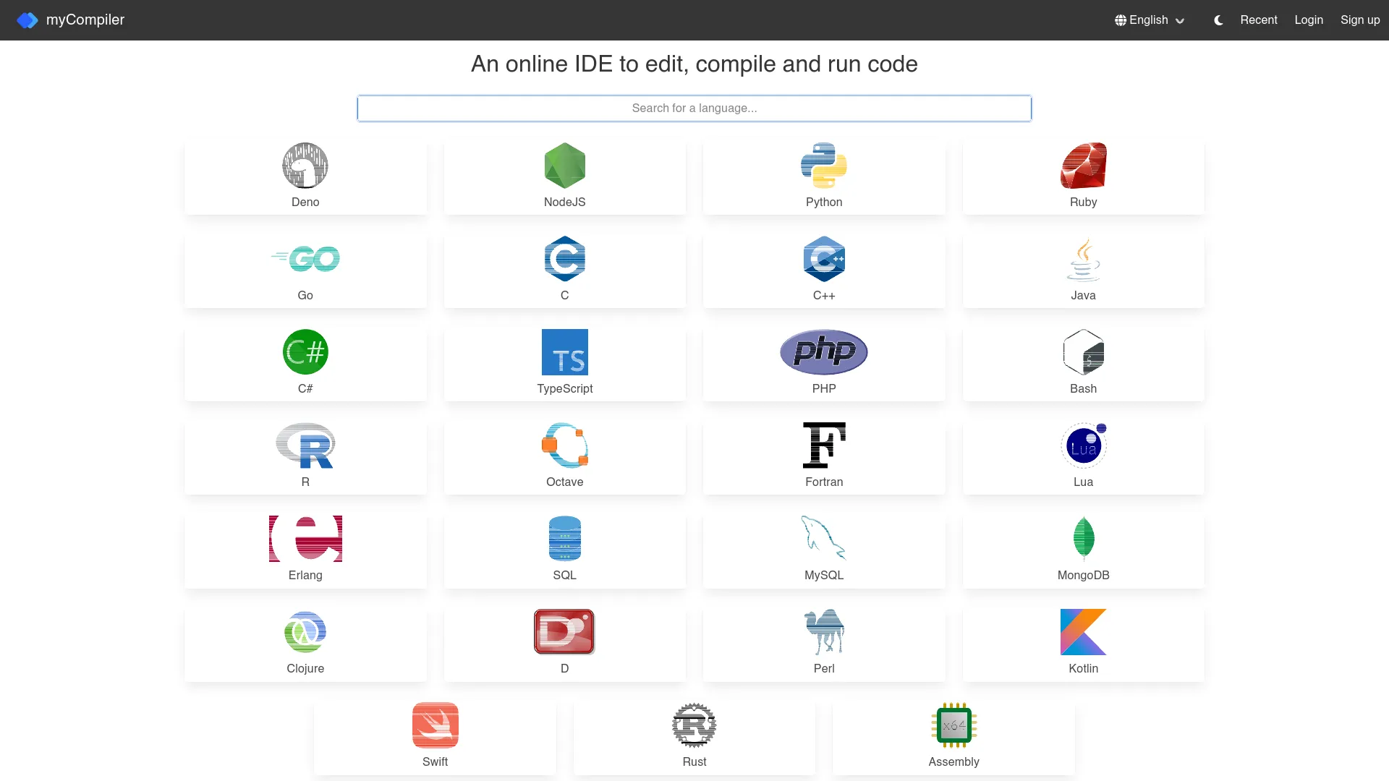1389x781 pixels.
Task: Click the Bash label text
Action: (x=1084, y=389)
